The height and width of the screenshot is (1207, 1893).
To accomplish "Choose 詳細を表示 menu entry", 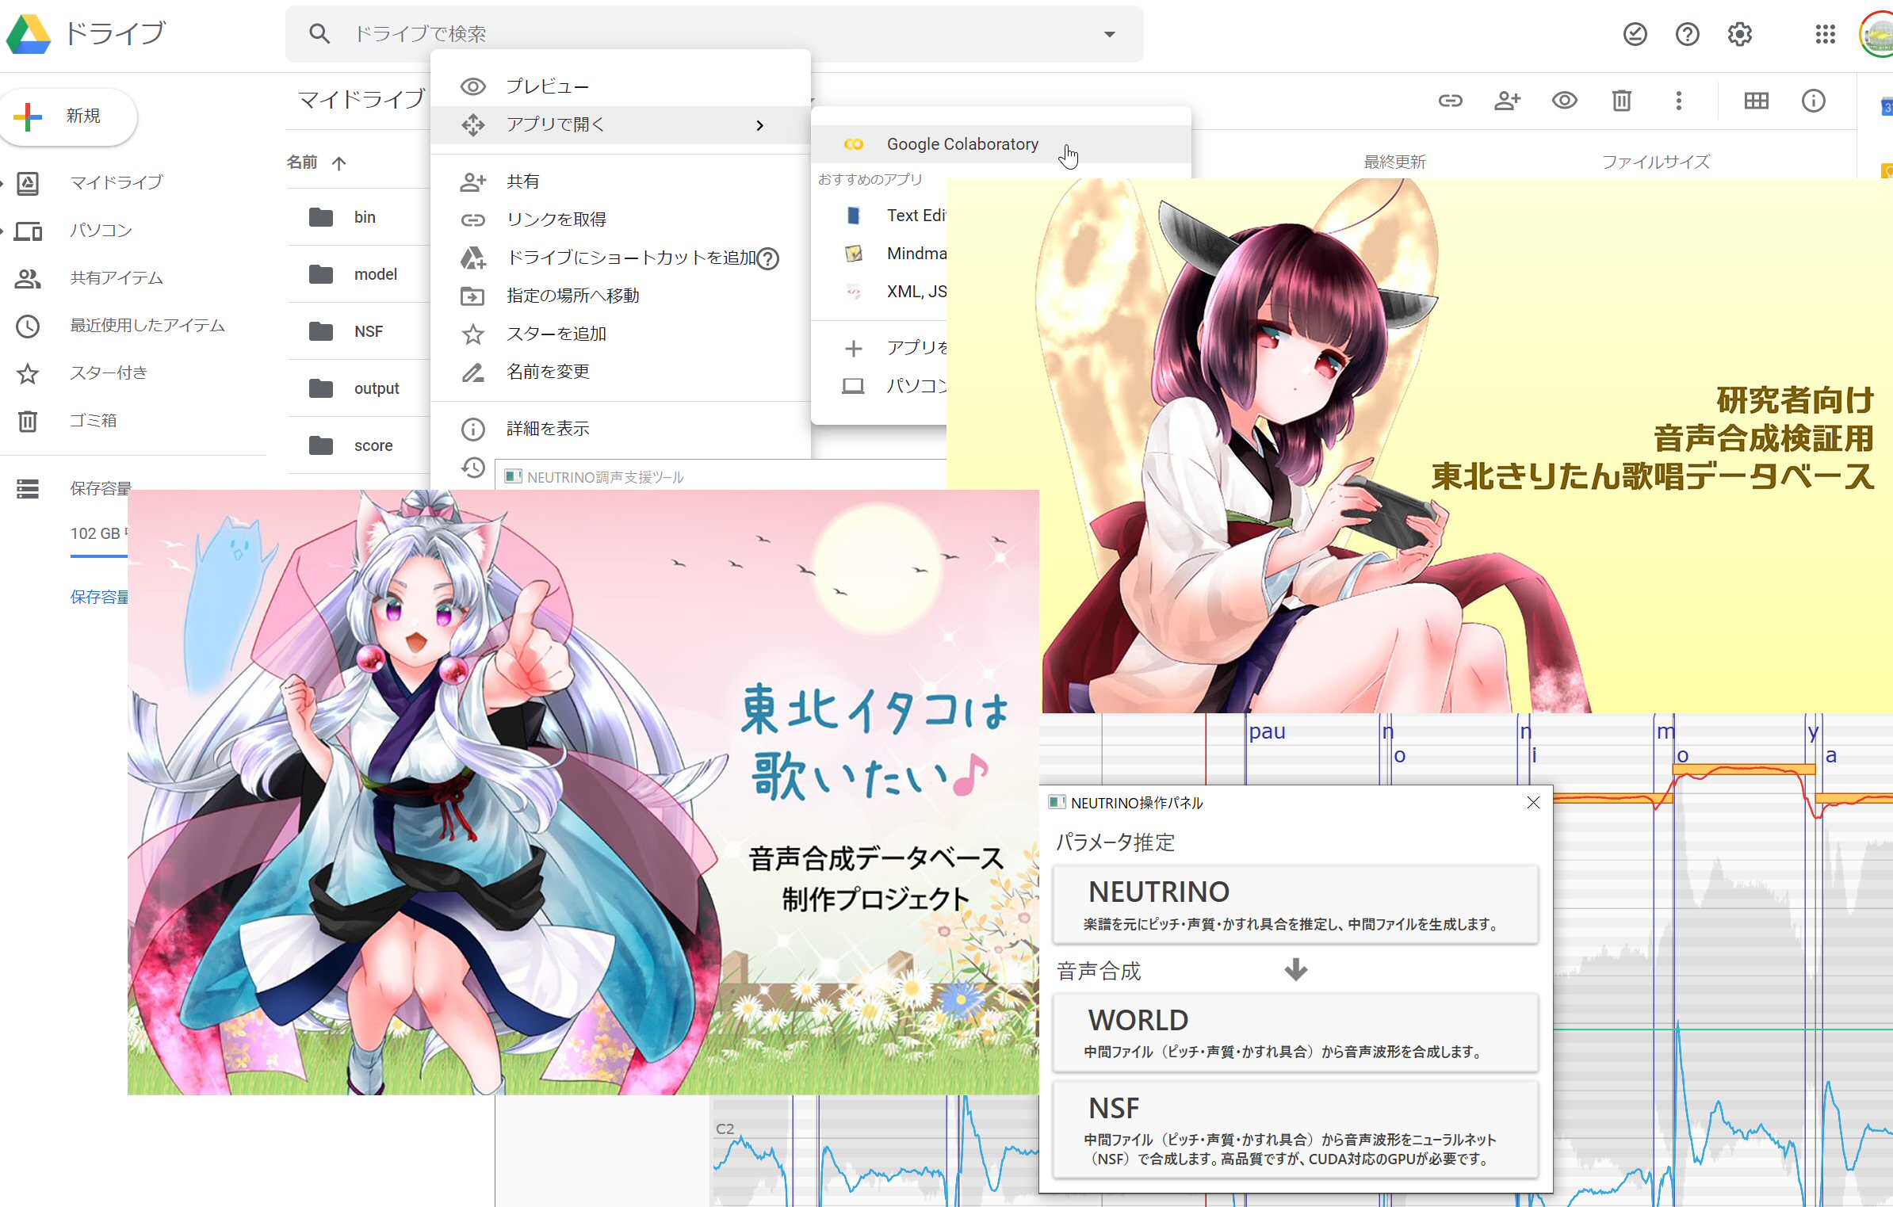I will (620, 429).
